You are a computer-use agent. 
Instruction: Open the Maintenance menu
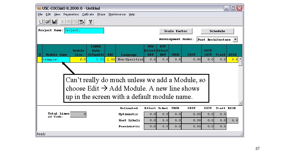coord(117,14)
